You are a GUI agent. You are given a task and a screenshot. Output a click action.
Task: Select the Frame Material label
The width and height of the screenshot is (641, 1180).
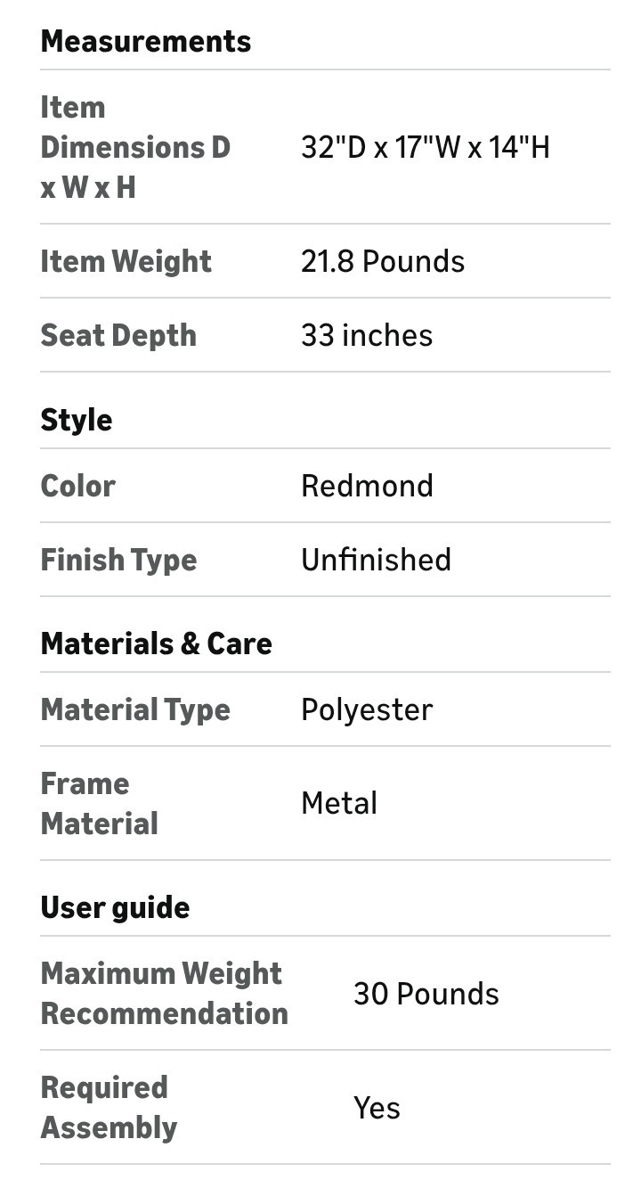click(x=99, y=803)
